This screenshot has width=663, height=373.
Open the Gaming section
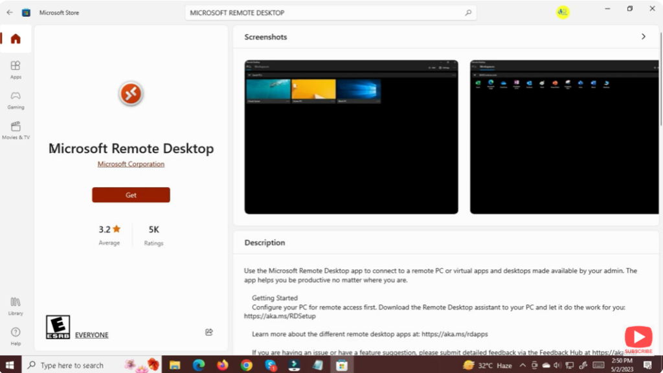click(x=16, y=99)
